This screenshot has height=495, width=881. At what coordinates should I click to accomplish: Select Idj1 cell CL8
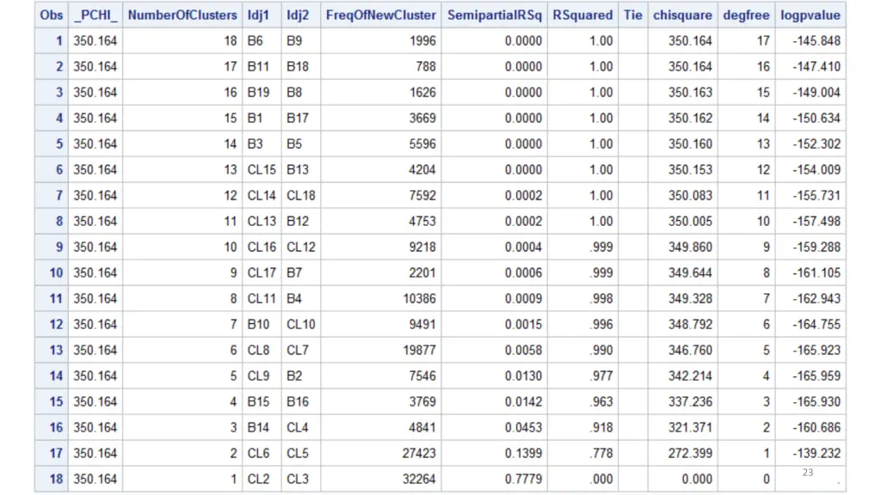pyautogui.click(x=258, y=351)
